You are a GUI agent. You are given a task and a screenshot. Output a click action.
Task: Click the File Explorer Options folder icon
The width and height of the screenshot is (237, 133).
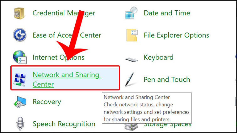(x=132, y=35)
